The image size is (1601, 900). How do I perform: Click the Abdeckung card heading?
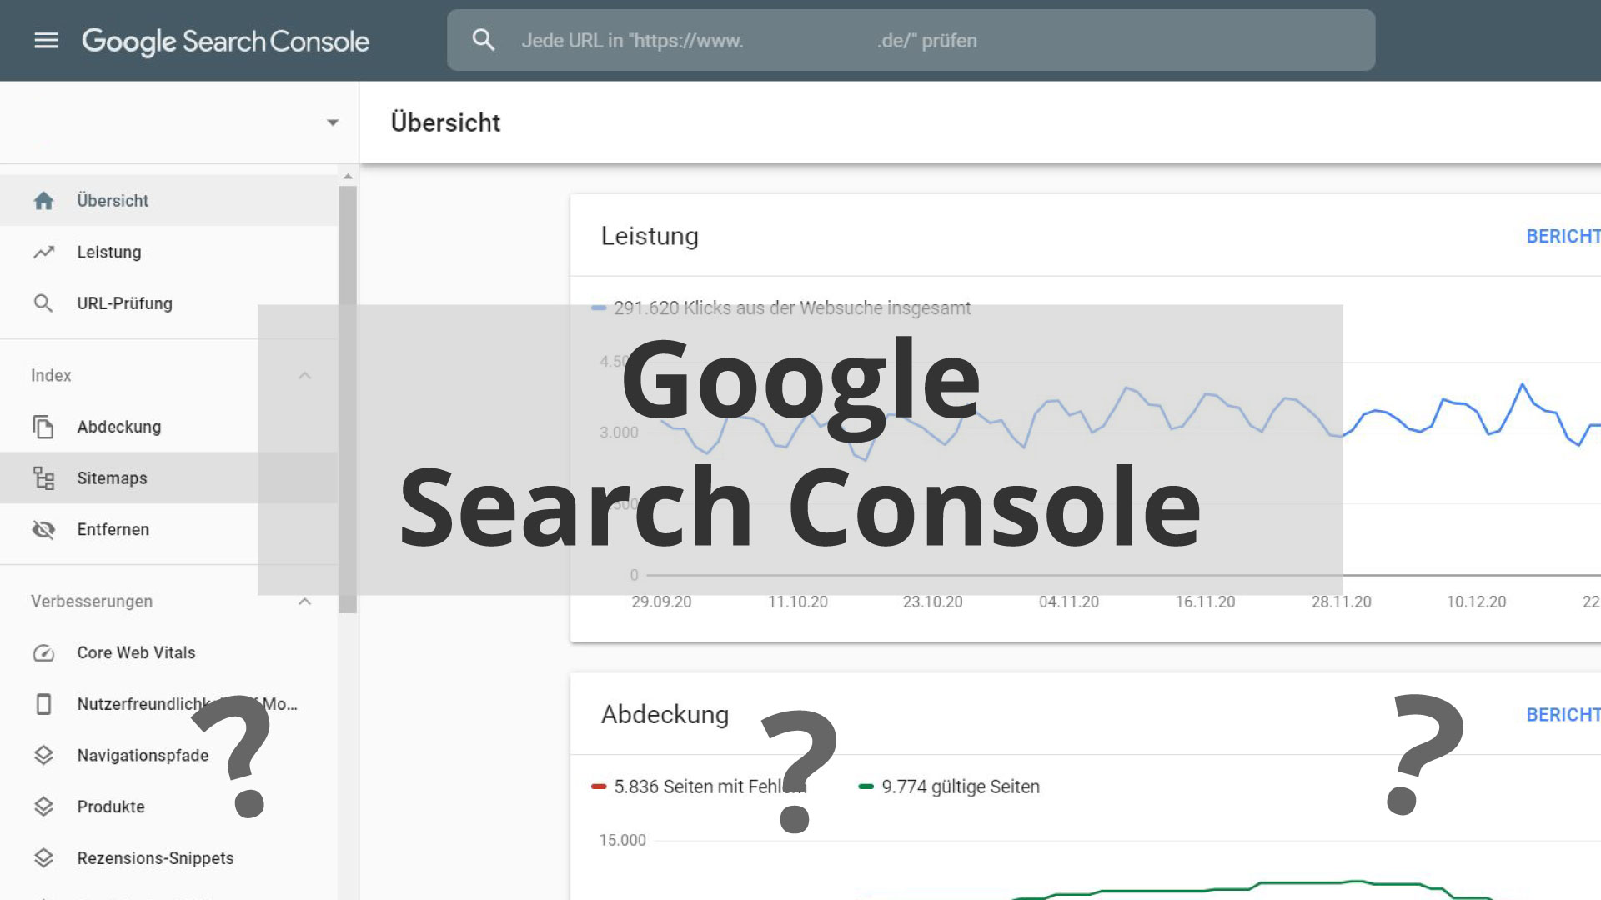pyautogui.click(x=665, y=715)
